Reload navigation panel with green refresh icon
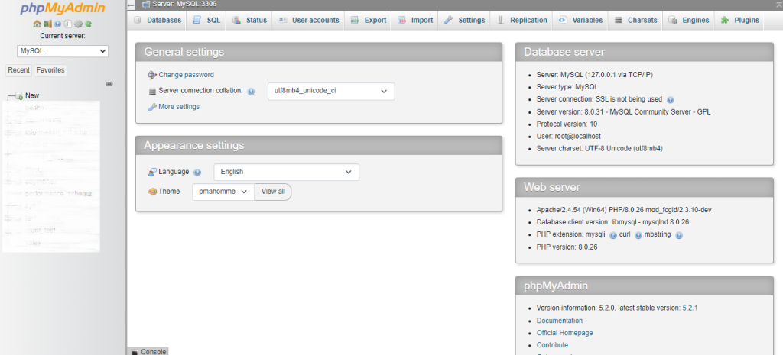 tap(88, 24)
